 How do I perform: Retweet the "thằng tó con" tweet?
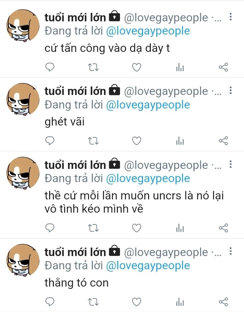tap(93, 302)
